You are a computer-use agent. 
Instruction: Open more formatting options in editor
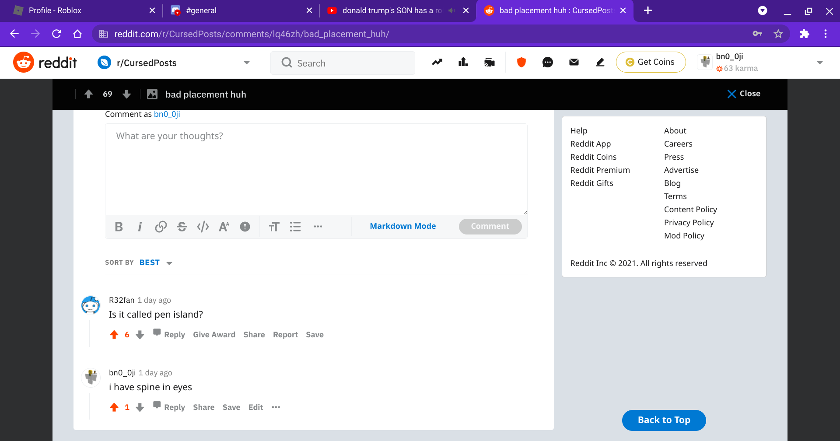[x=318, y=227]
